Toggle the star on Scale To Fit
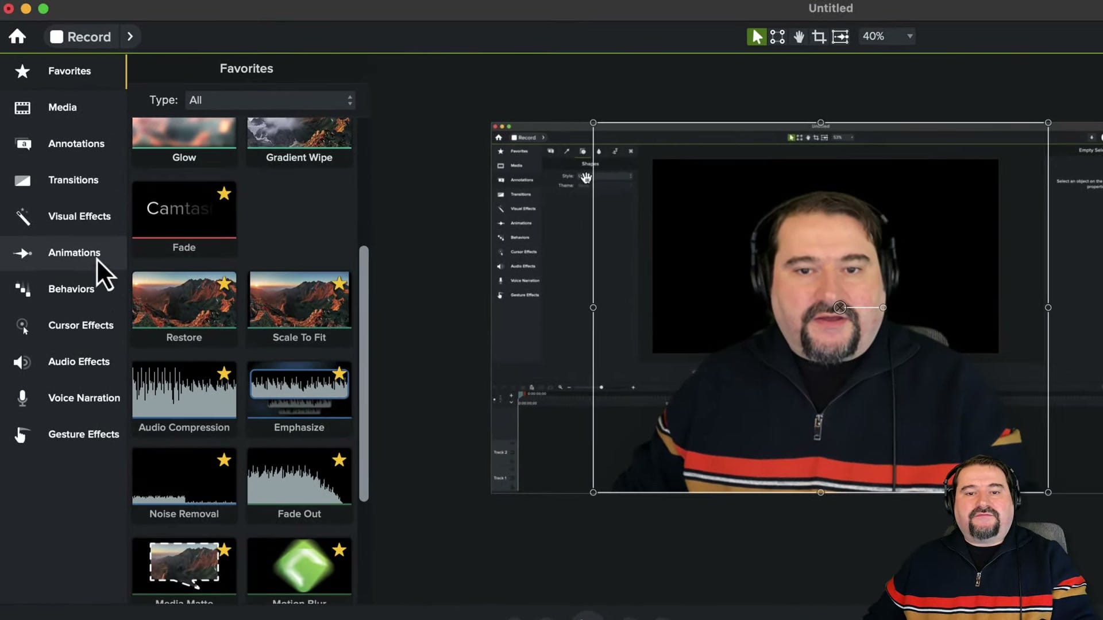Screen dimensions: 1103x620 [339, 284]
